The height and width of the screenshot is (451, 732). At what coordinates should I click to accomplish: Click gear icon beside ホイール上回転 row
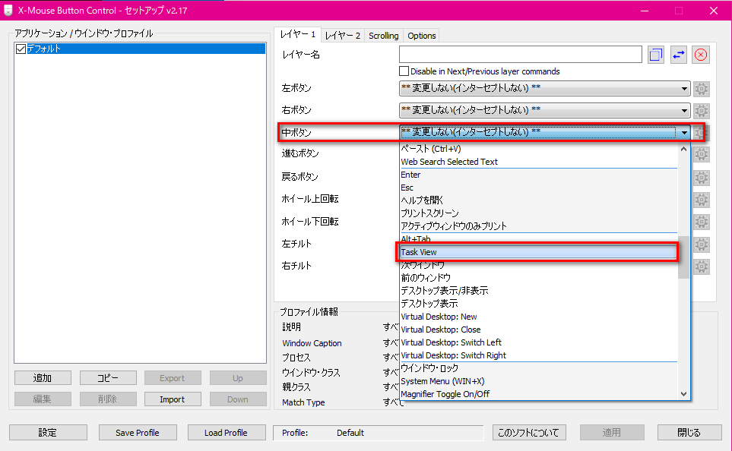[701, 200]
